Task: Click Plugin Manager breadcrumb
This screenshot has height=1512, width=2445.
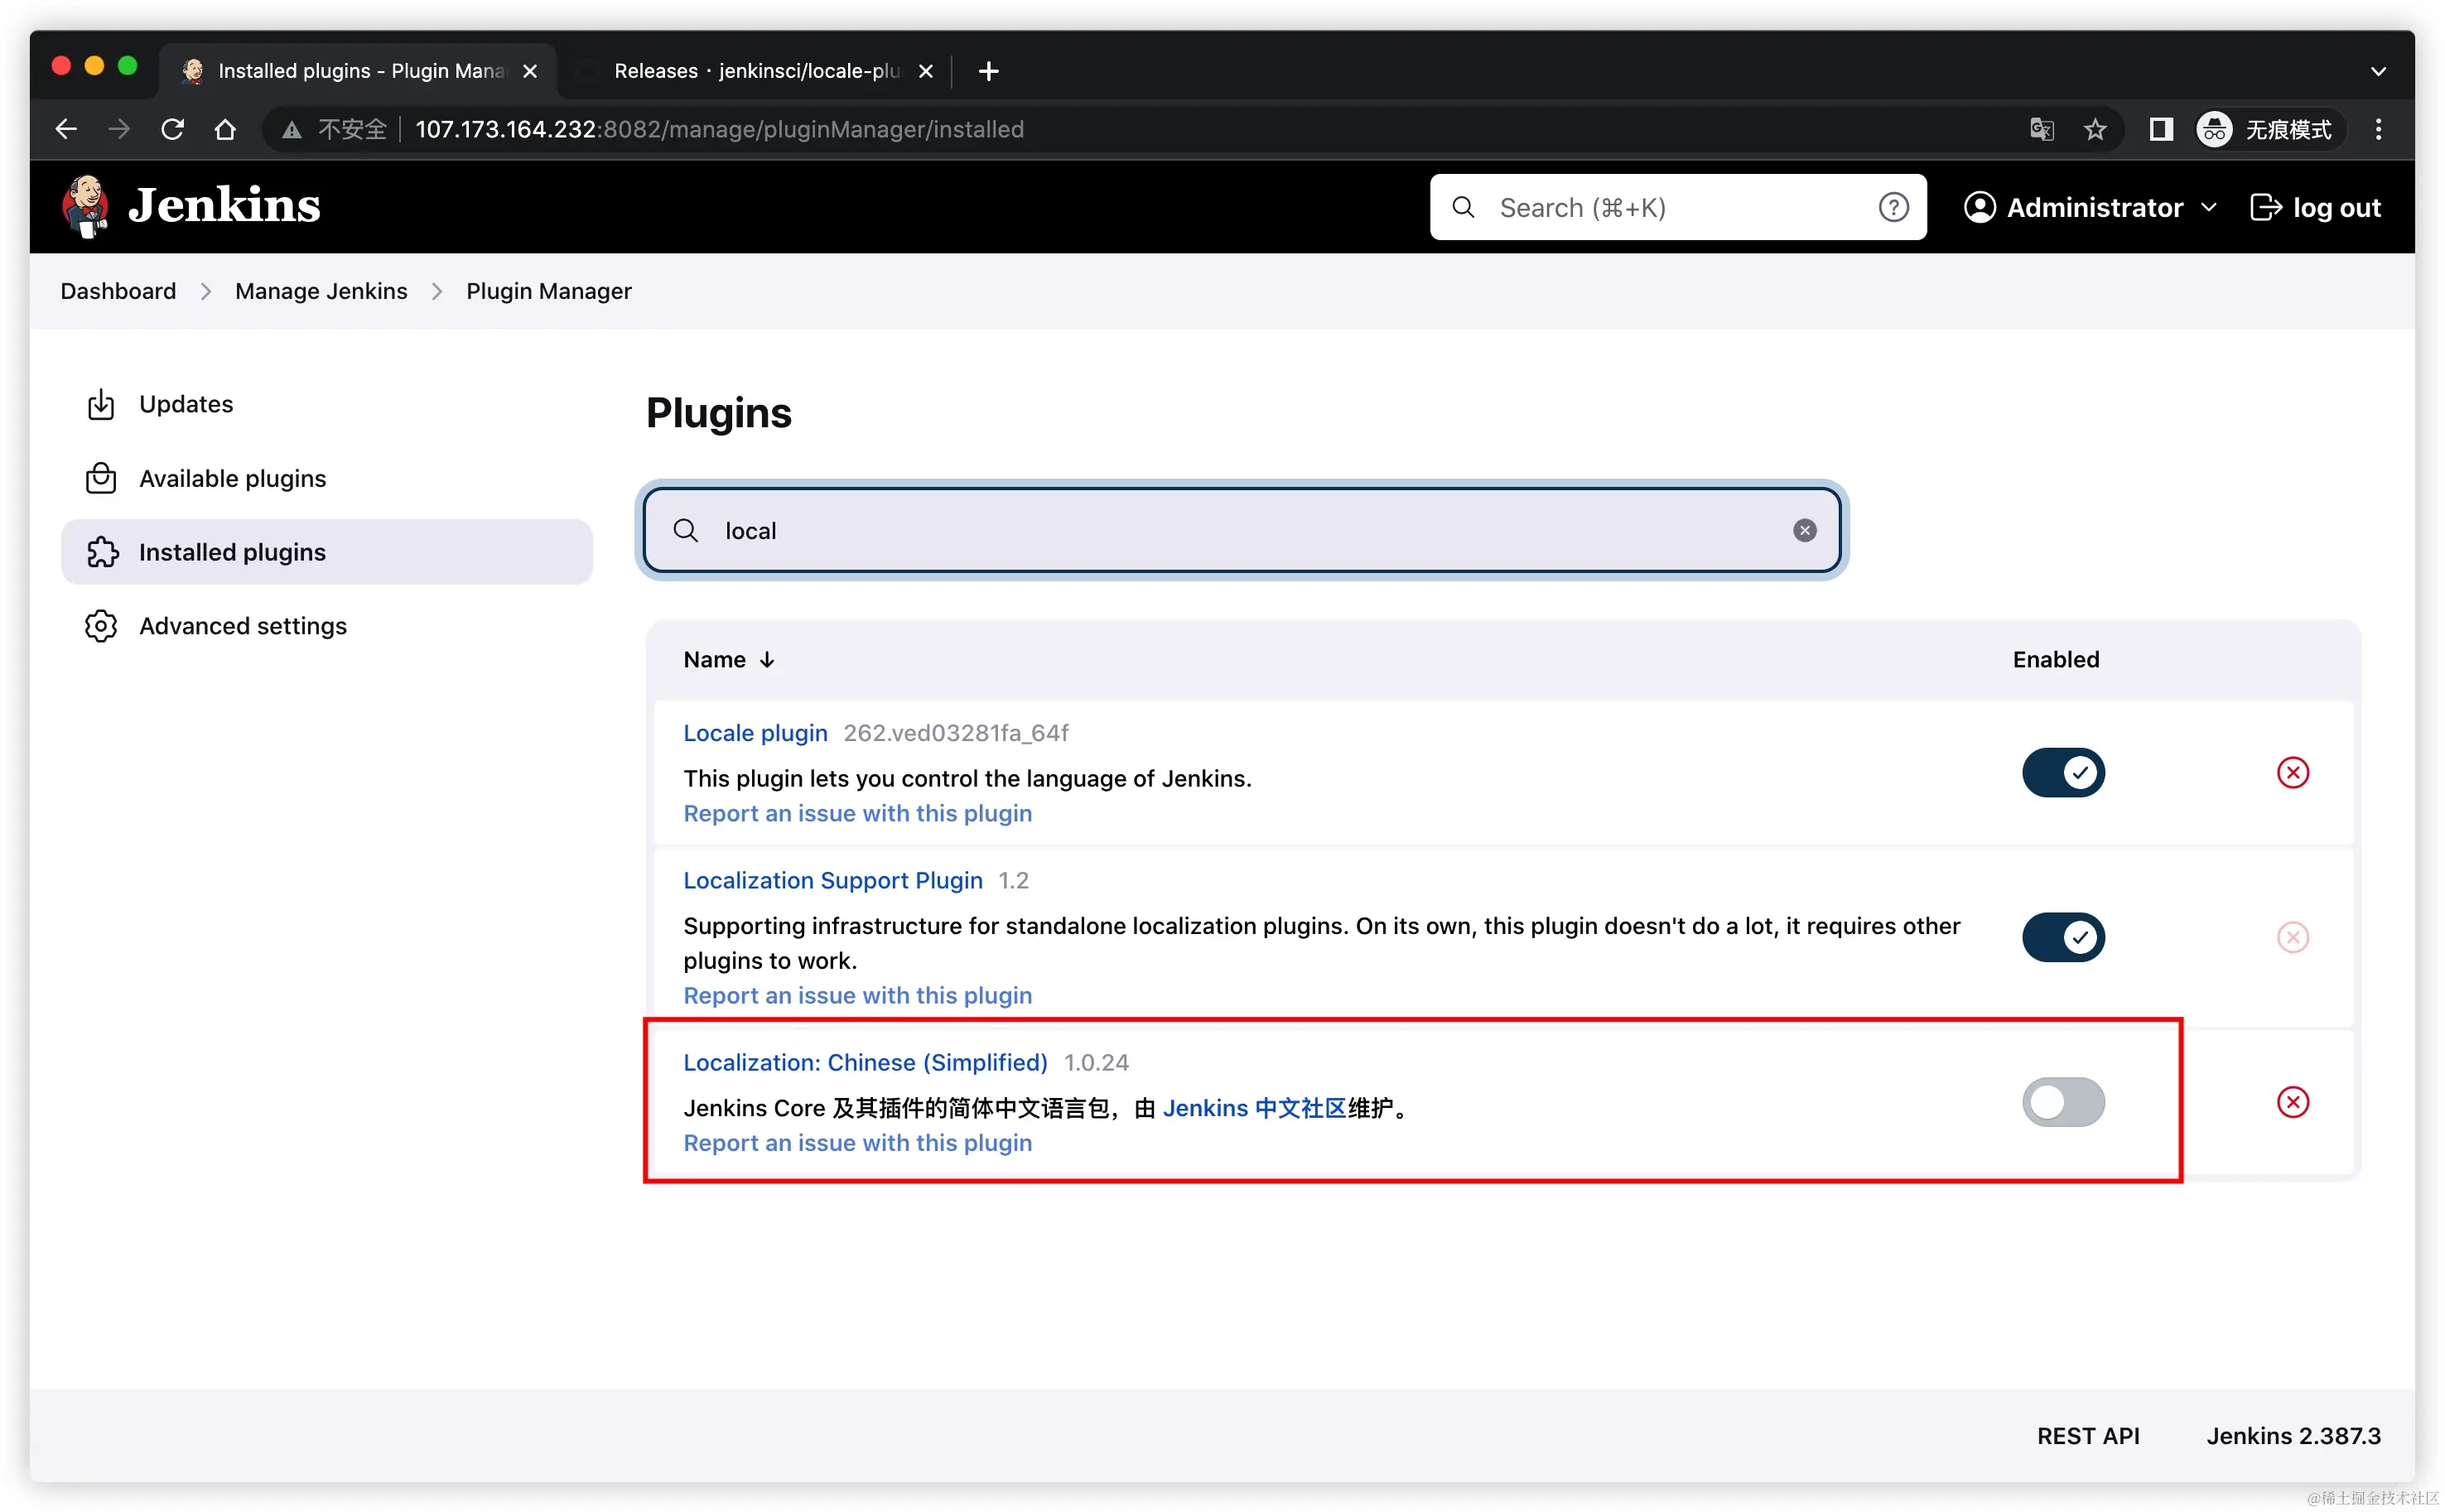Action: coord(549,291)
